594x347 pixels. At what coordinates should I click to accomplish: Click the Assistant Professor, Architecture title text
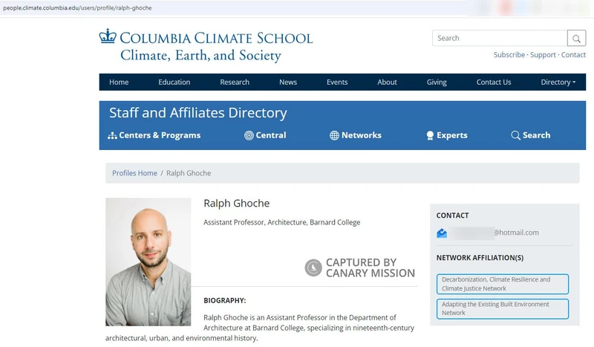click(x=282, y=222)
